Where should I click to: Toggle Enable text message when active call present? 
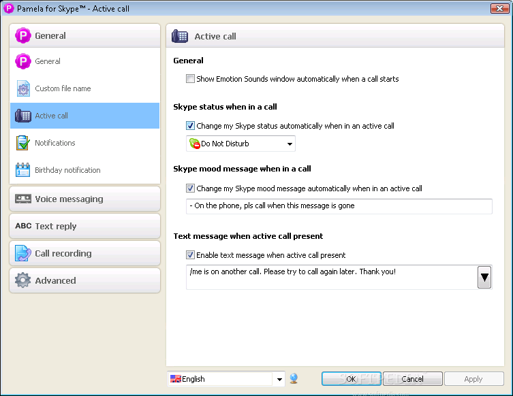pyautogui.click(x=190, y=255)
